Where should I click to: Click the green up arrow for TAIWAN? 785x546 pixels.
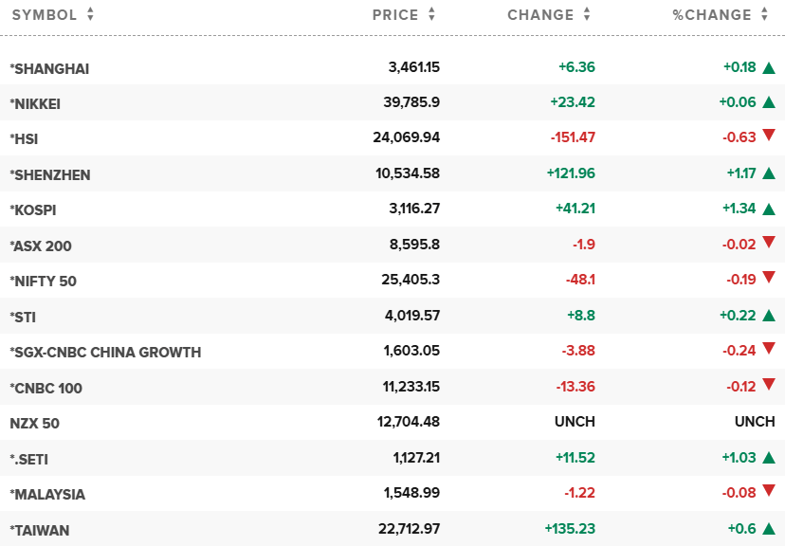[769, 530]
